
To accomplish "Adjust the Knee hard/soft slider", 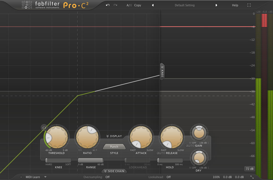I will pos(58,160).
